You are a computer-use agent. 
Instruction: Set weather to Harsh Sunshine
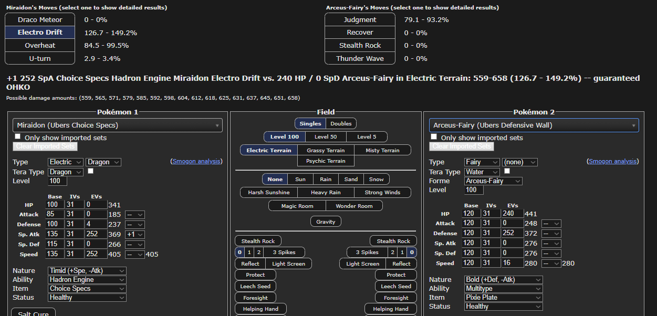(x=269, y=192)
